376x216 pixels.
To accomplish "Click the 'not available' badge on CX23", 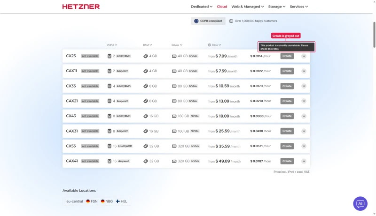I will [x=90, y=56].
